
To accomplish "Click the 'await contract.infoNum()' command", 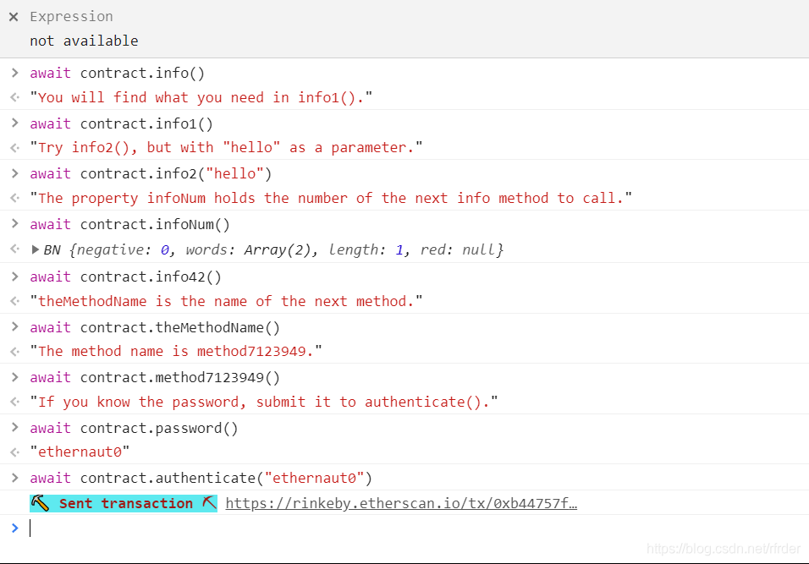I will click(129, 225).
